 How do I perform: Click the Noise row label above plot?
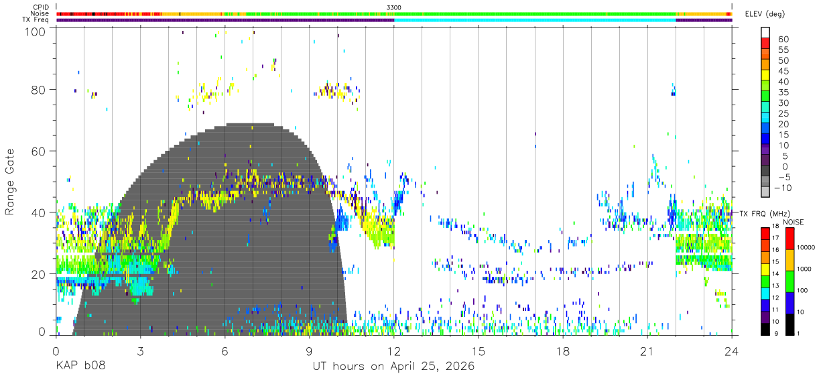point(41,13)
